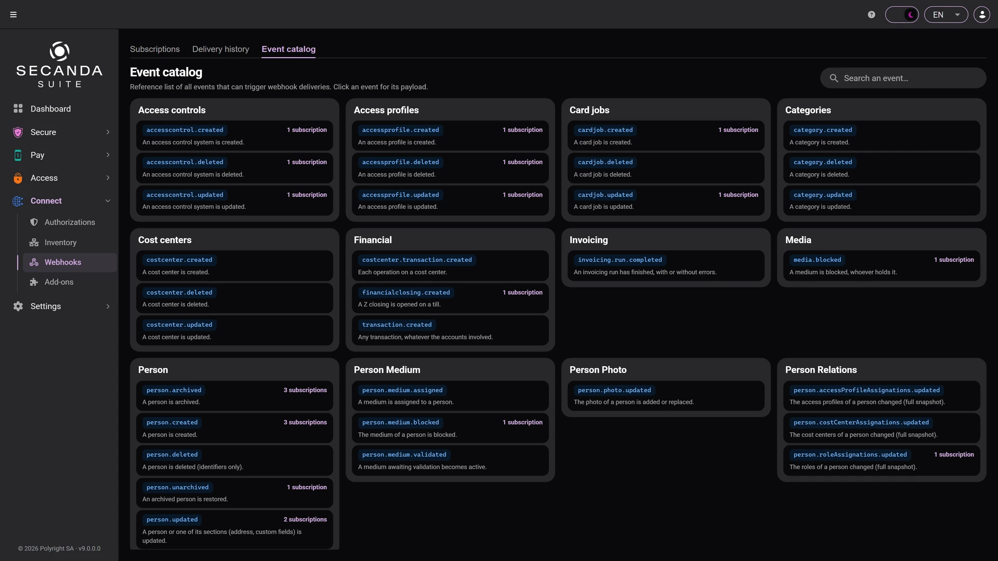
Task: Toggle the dark mode switch
Action: click(902, 15)
